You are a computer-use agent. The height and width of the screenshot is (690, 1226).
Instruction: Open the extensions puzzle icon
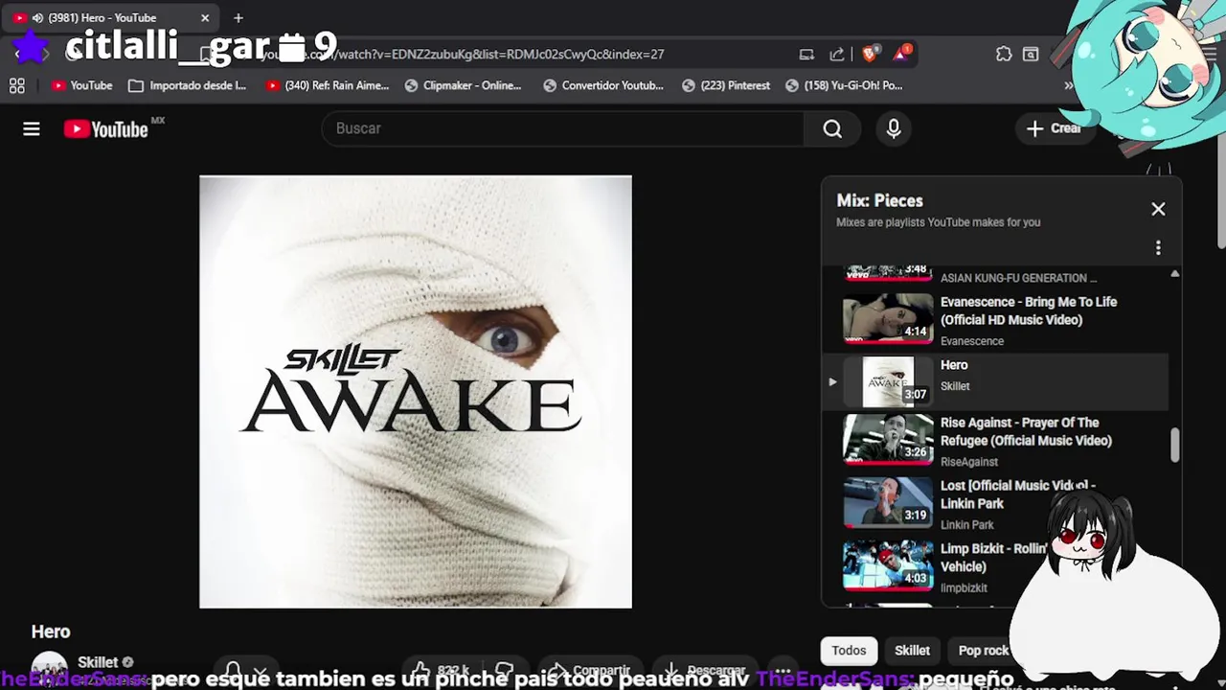pos(1004,55)
